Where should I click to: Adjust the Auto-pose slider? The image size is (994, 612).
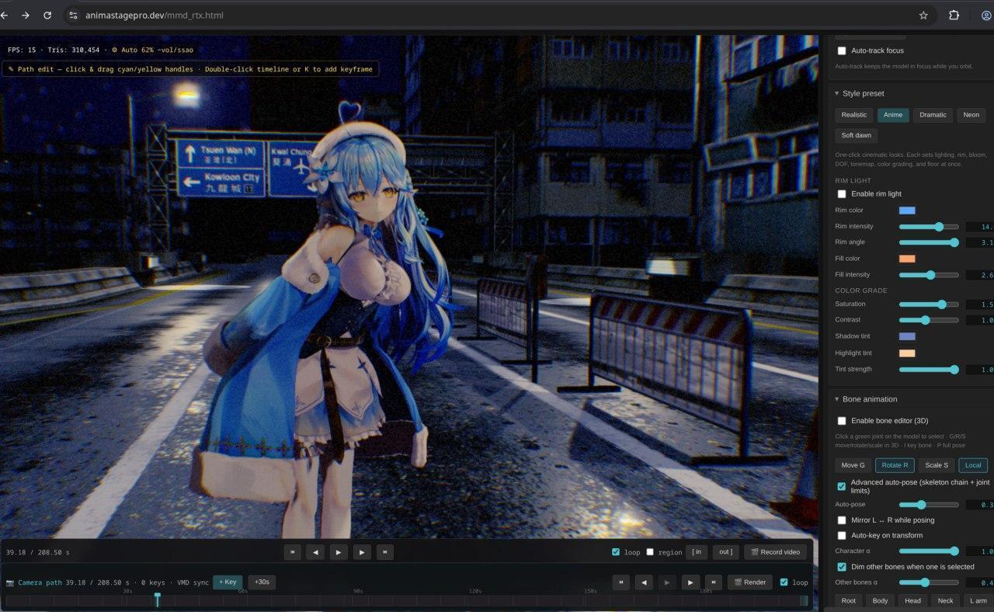click(x=929, y=505)
